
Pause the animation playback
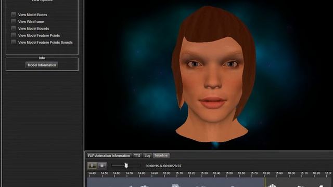pyautogui.click(x=92, y=166)
